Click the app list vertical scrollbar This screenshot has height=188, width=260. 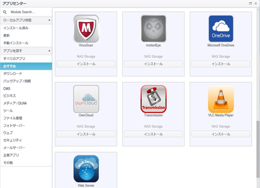point(258,149)
